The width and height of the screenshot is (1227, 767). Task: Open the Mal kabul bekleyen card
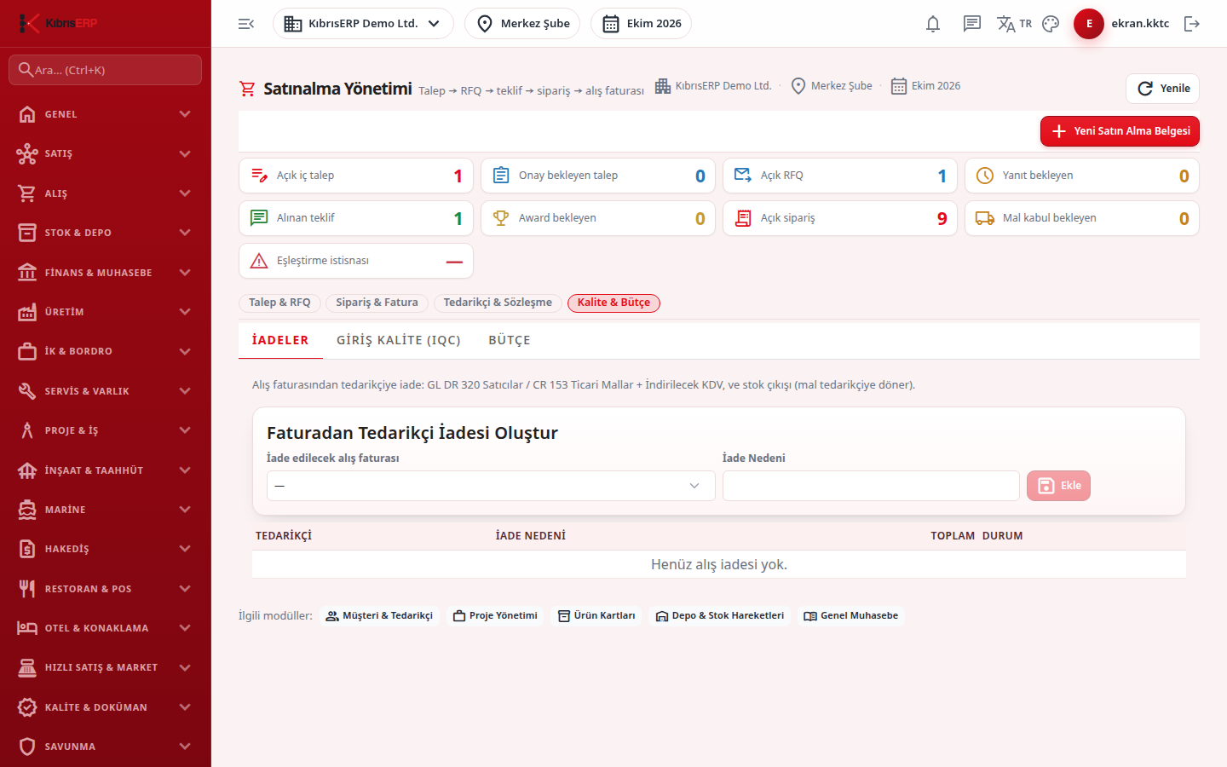[1082, 218]
